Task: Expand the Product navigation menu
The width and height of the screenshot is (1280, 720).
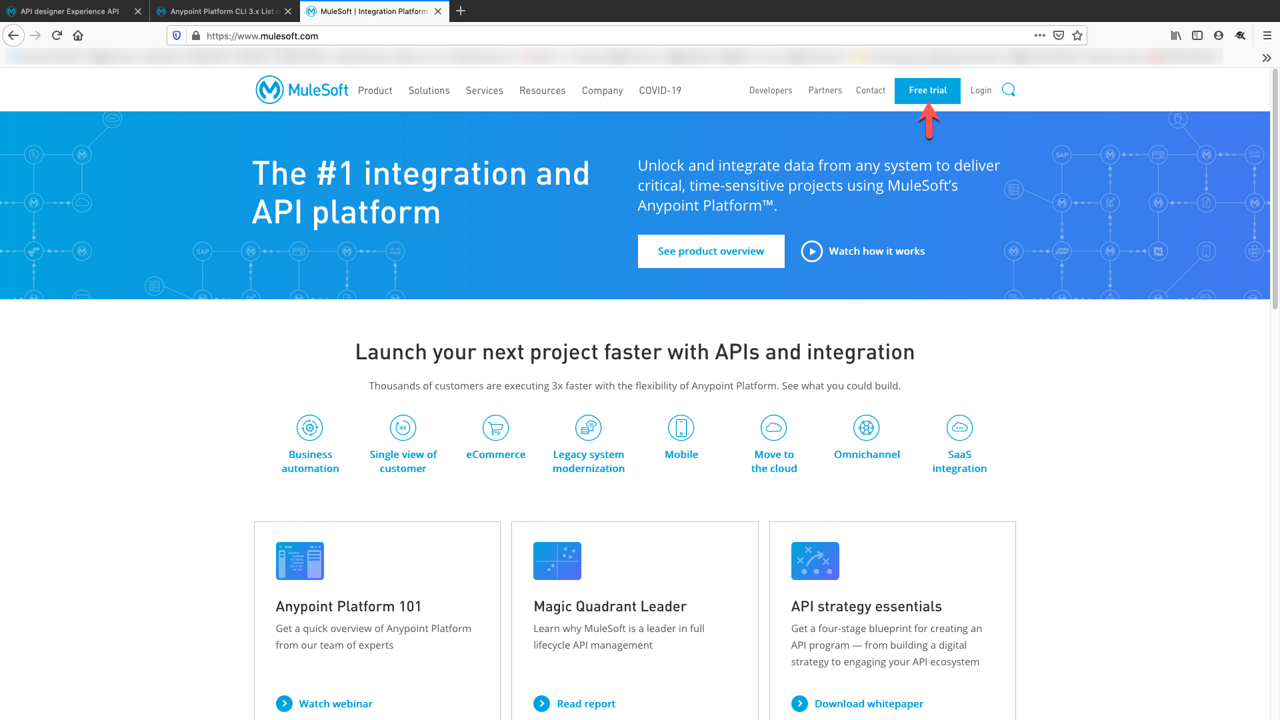Action: coord(375,91)
